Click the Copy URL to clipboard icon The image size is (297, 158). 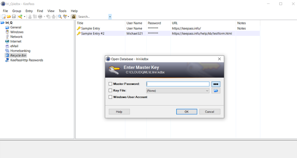click(x=49, y=17)
